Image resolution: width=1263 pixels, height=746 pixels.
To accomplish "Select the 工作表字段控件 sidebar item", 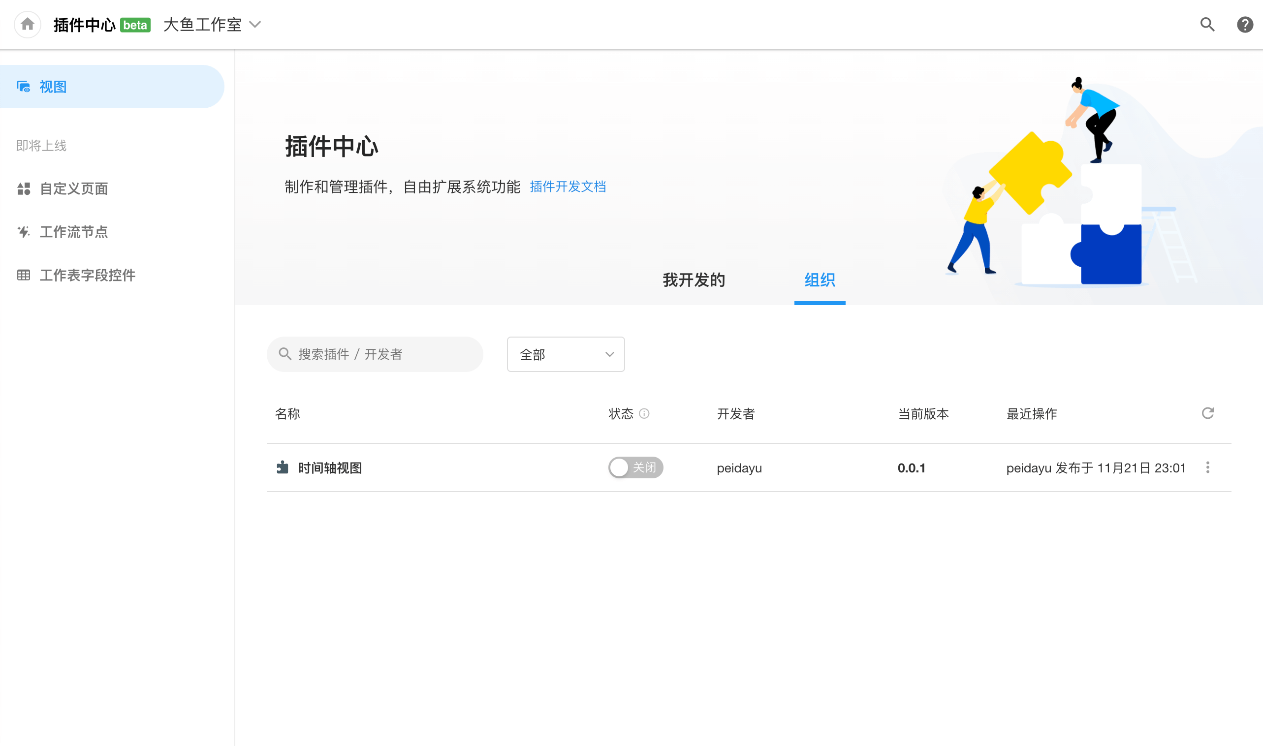I will pos(88,275).
